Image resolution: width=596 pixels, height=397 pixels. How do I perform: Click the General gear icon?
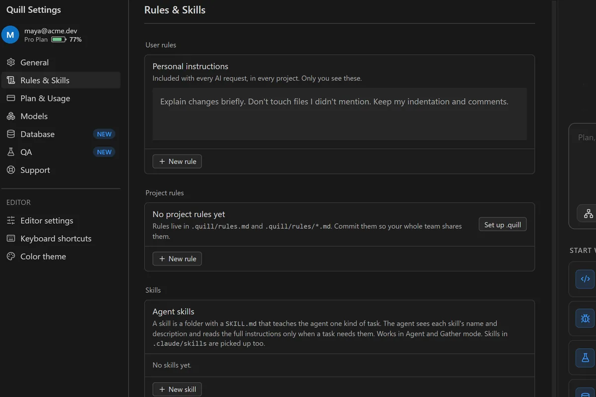[x=11, y=63]
